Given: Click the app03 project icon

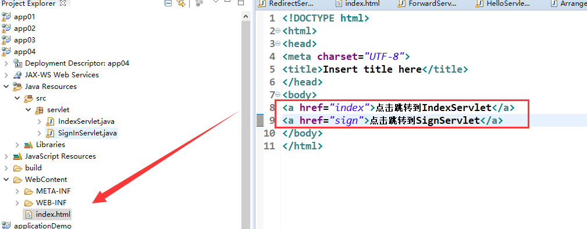Looking at the screenshot, I should [x=6, y=40].
